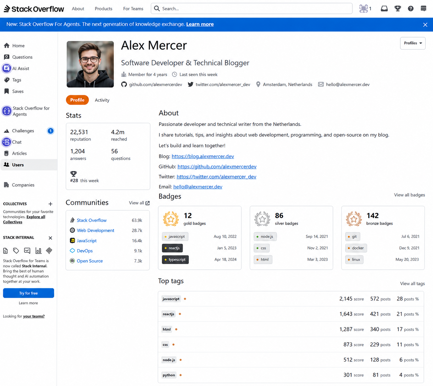
Task: Click the GitHub icon next to github.com/alexmercerdev
Action: (124, 84)
